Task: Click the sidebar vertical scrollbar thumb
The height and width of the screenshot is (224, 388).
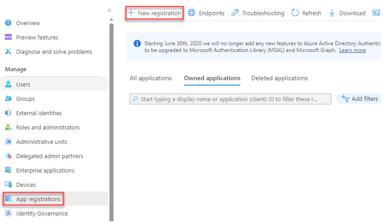Action: coord(111,122)
